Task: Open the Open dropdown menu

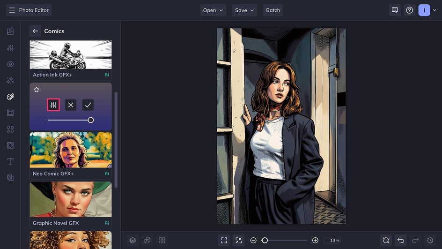Action: 213,10
